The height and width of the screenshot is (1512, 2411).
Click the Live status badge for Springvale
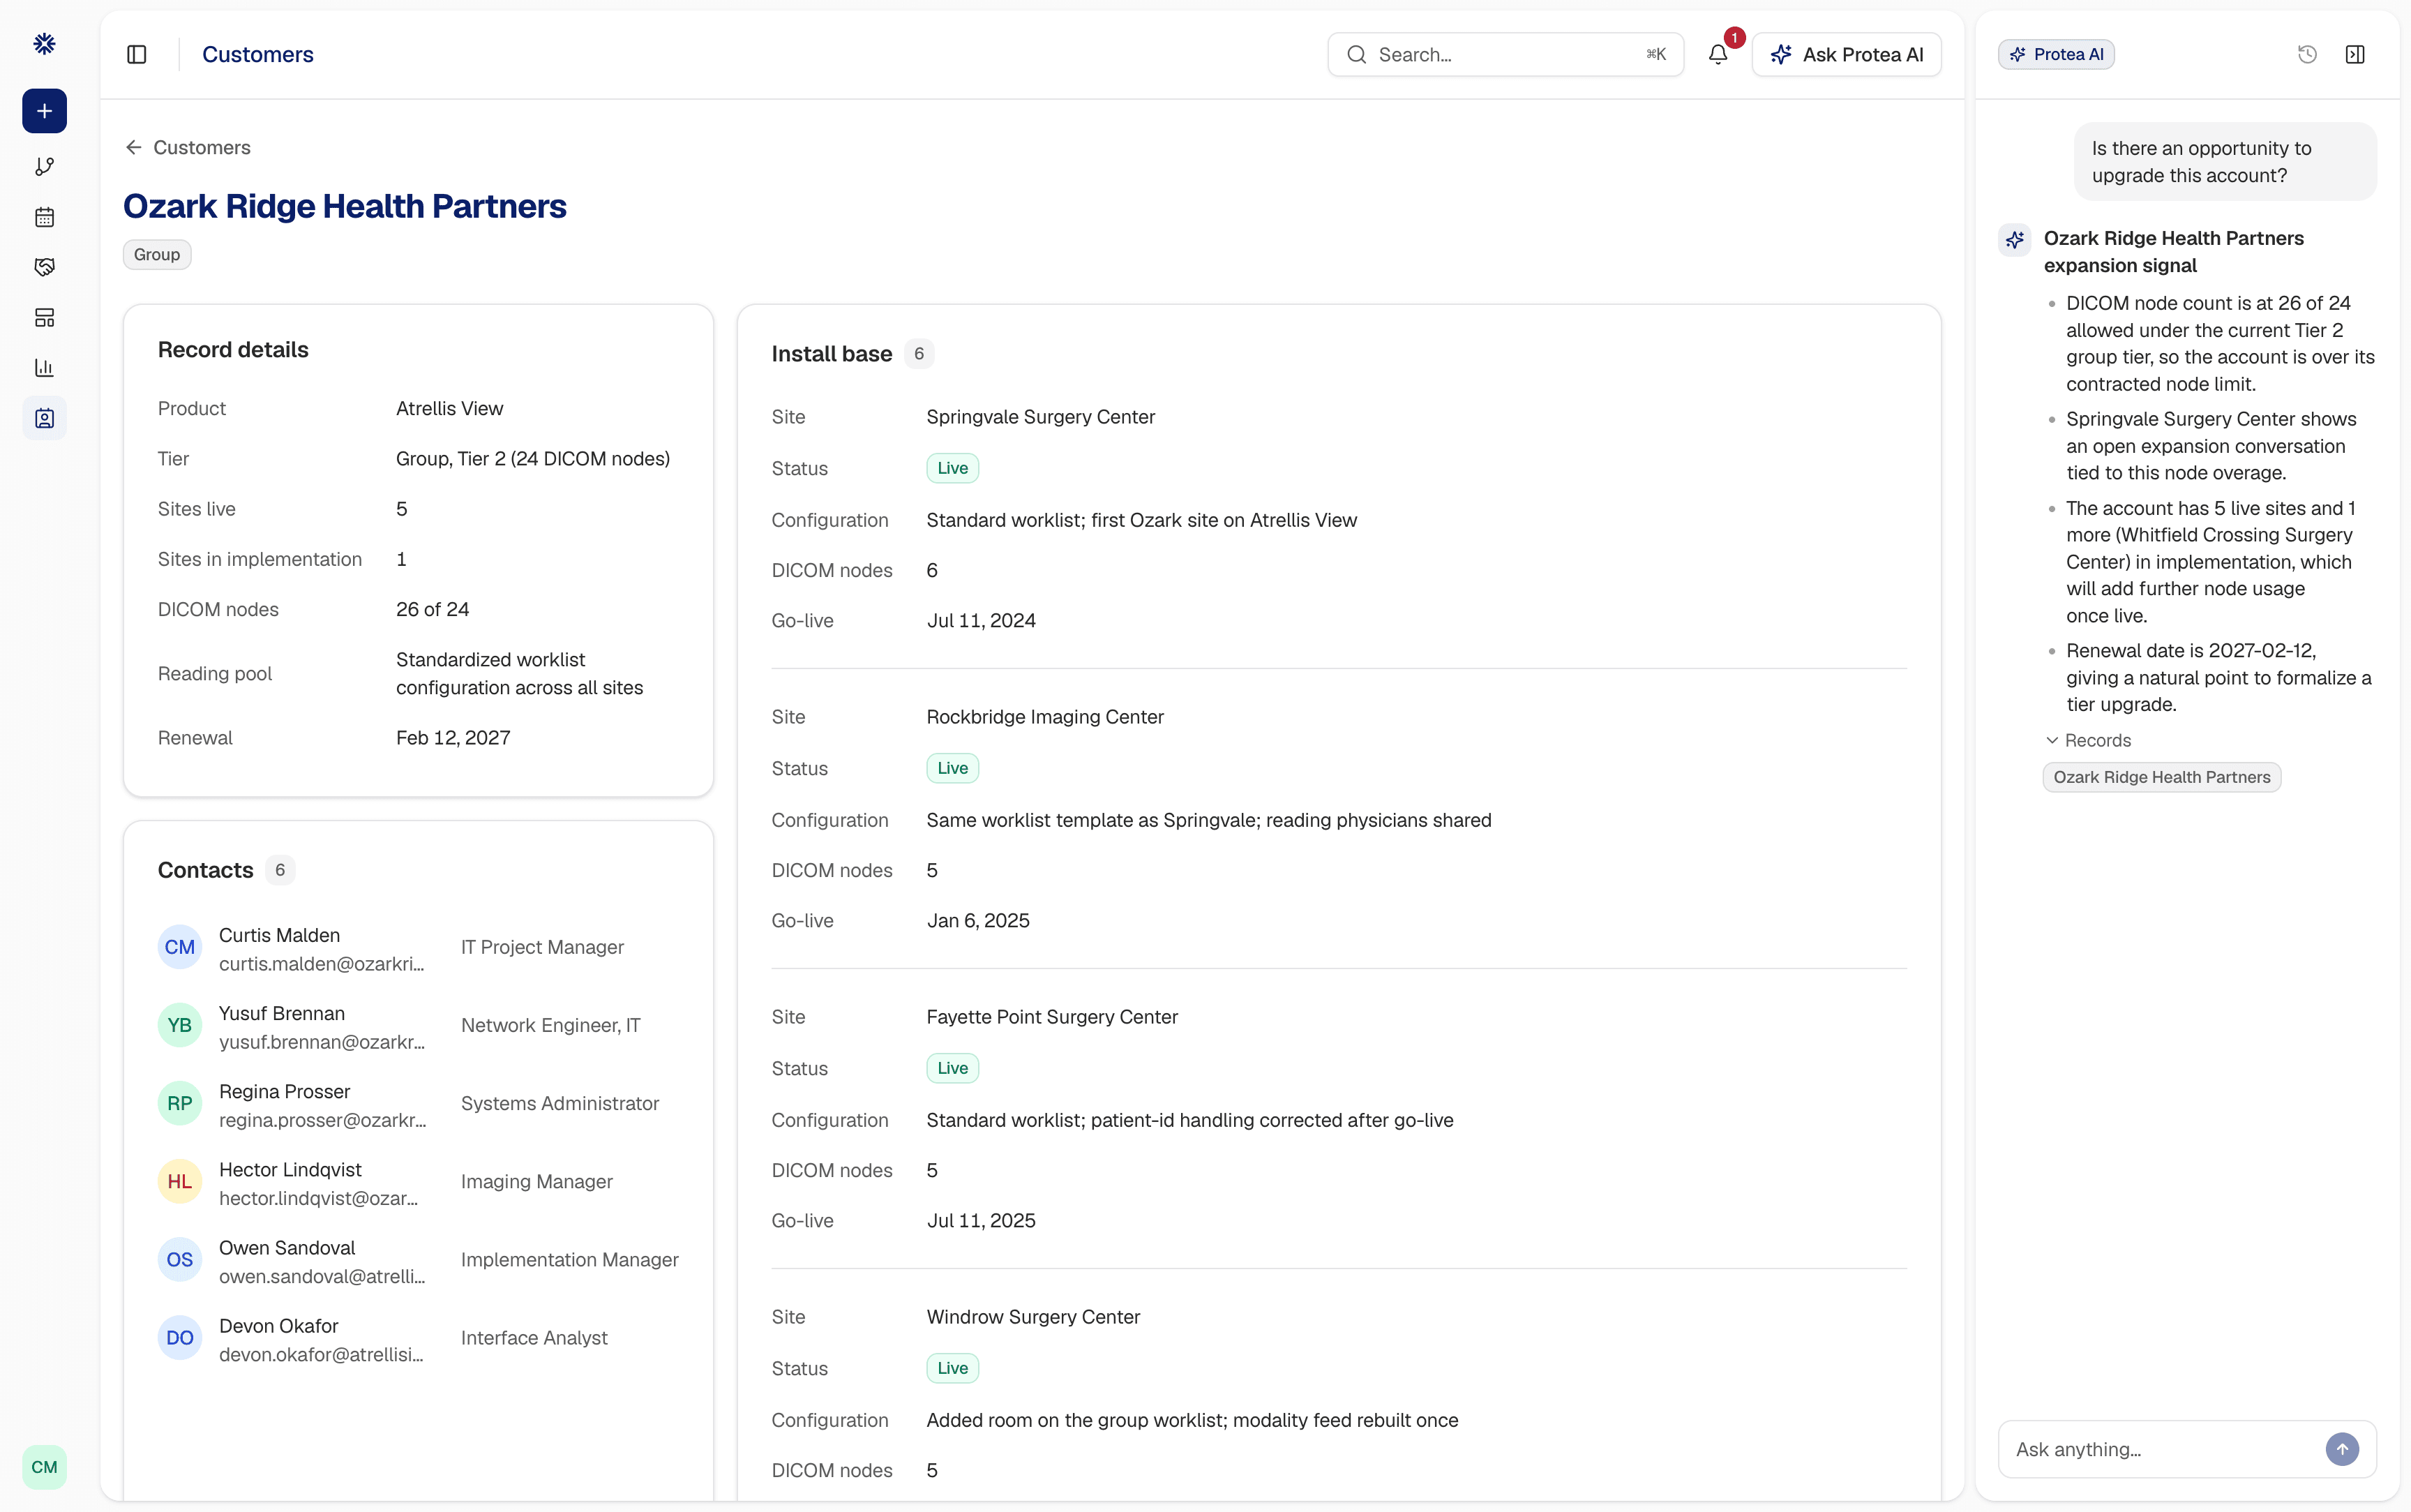952,468
